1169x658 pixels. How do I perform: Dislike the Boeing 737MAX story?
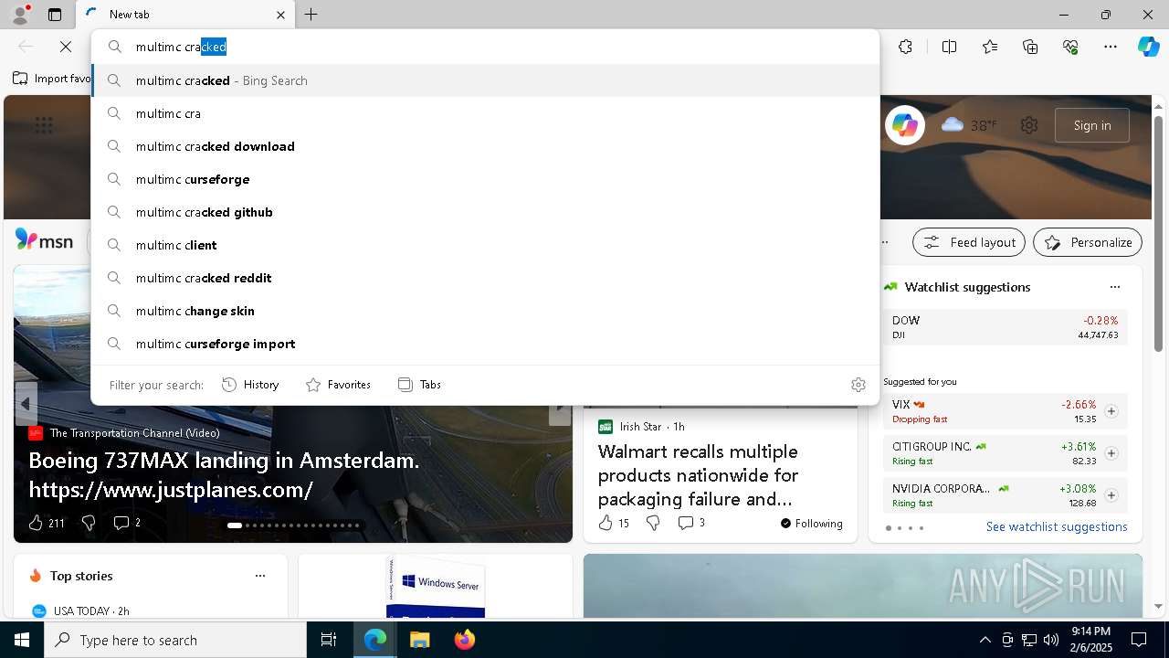(89, 523)
